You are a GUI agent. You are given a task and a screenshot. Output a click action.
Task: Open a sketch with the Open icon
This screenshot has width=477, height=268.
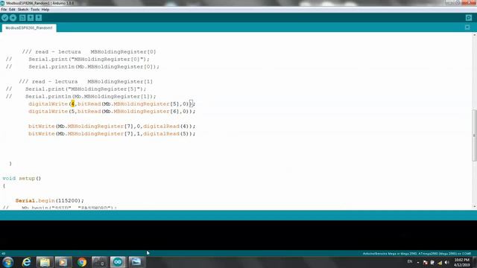[31, 18]
